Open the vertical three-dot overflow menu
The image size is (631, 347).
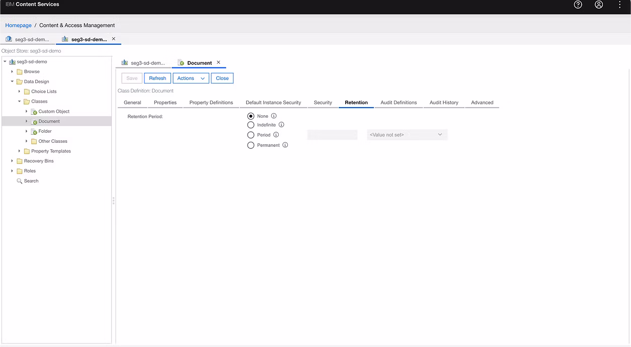point(620,5)
